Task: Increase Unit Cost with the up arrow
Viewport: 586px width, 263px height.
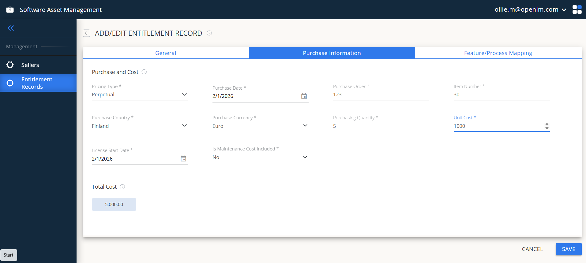Action: point(547,124)
